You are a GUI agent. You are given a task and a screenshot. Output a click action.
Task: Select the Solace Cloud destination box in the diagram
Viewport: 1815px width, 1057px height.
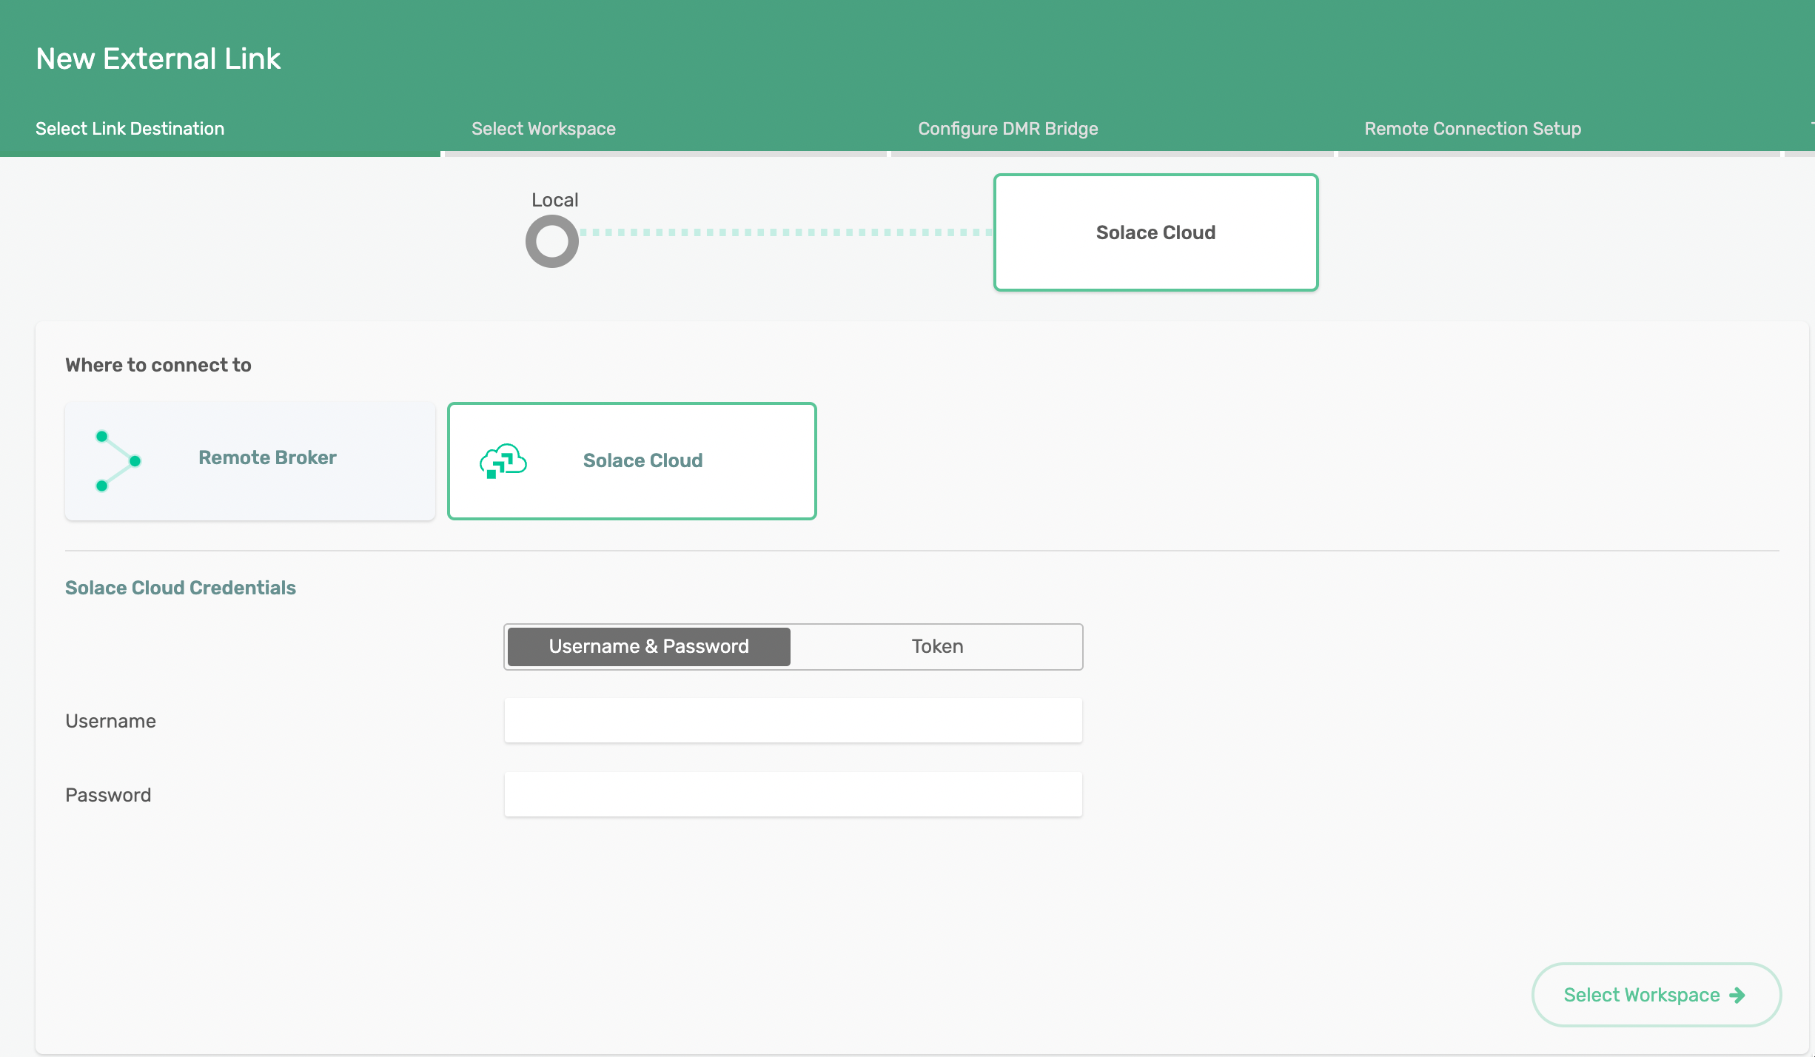(1155, 232)
